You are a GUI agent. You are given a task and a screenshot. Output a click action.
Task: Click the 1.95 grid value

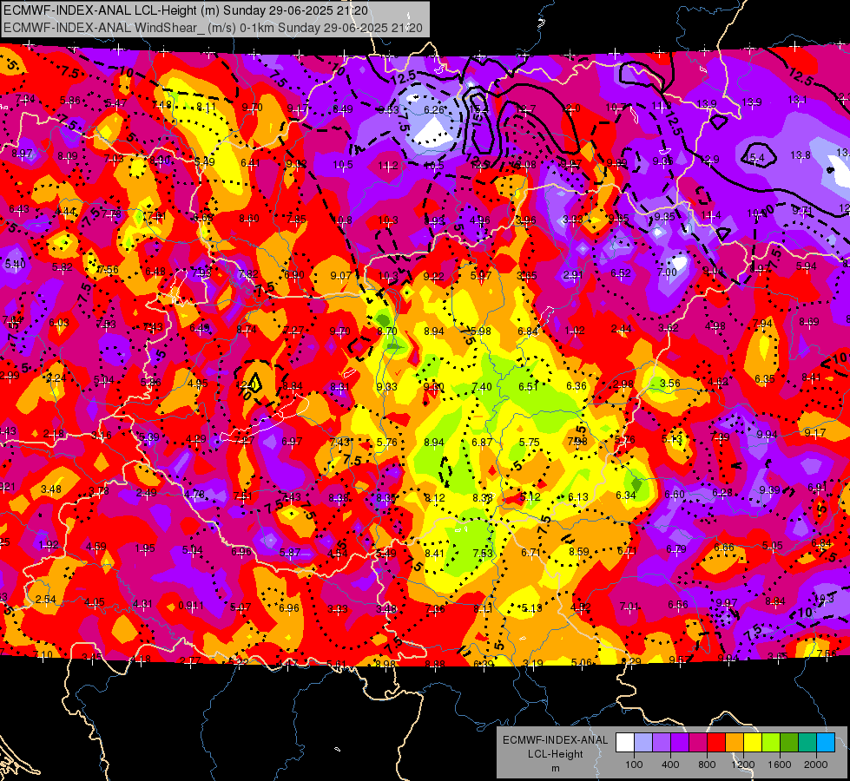click(145, 548)
